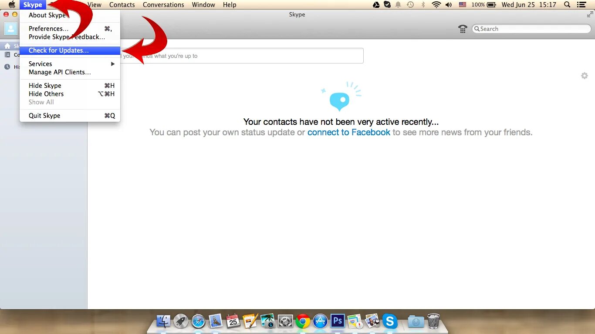Open iPhoto from the Dock
Screen dimensions: 595x334
pos(268,321)
